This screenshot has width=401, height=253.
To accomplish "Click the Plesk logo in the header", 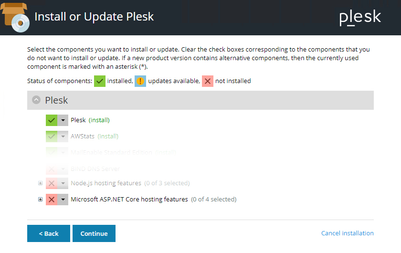I will [x=360, y=18].
